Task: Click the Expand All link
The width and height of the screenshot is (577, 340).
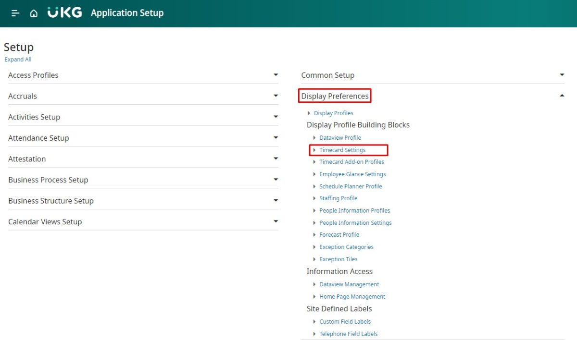Action: pyautogui.click(x=18, y=60)
